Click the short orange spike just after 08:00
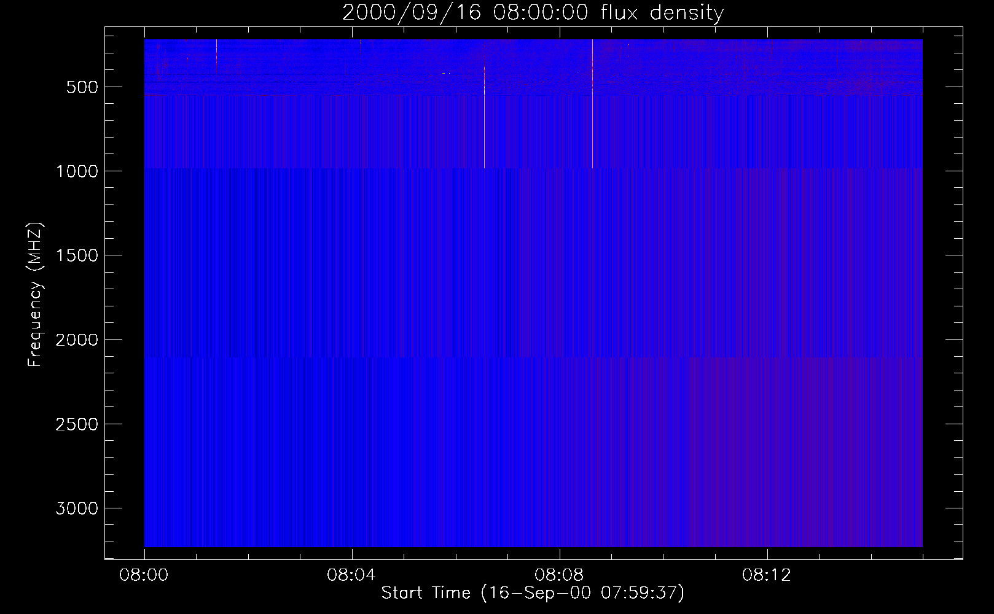This screenshot has width=994, height=614. point(216,56)
